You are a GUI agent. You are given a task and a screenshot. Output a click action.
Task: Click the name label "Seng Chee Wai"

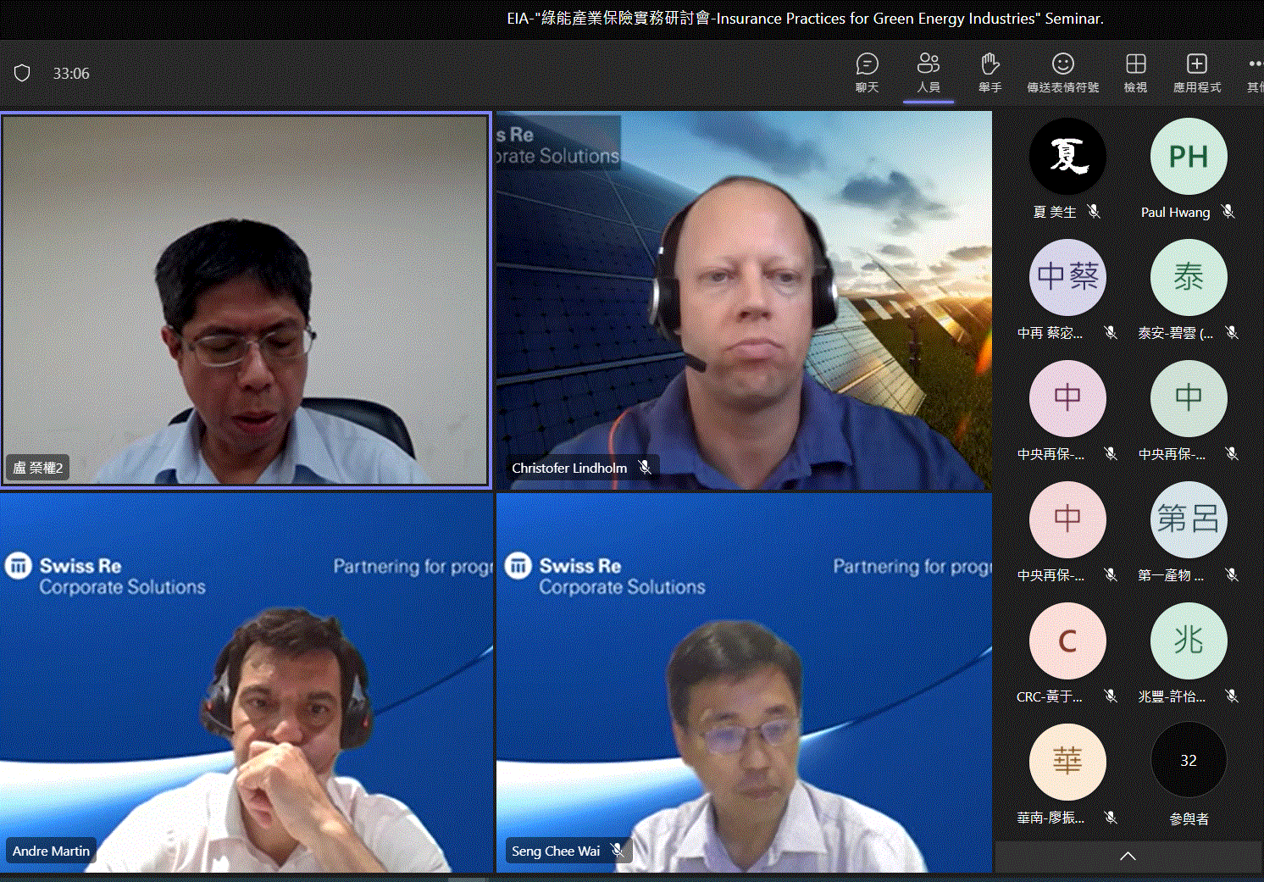(x=556, y=851)
